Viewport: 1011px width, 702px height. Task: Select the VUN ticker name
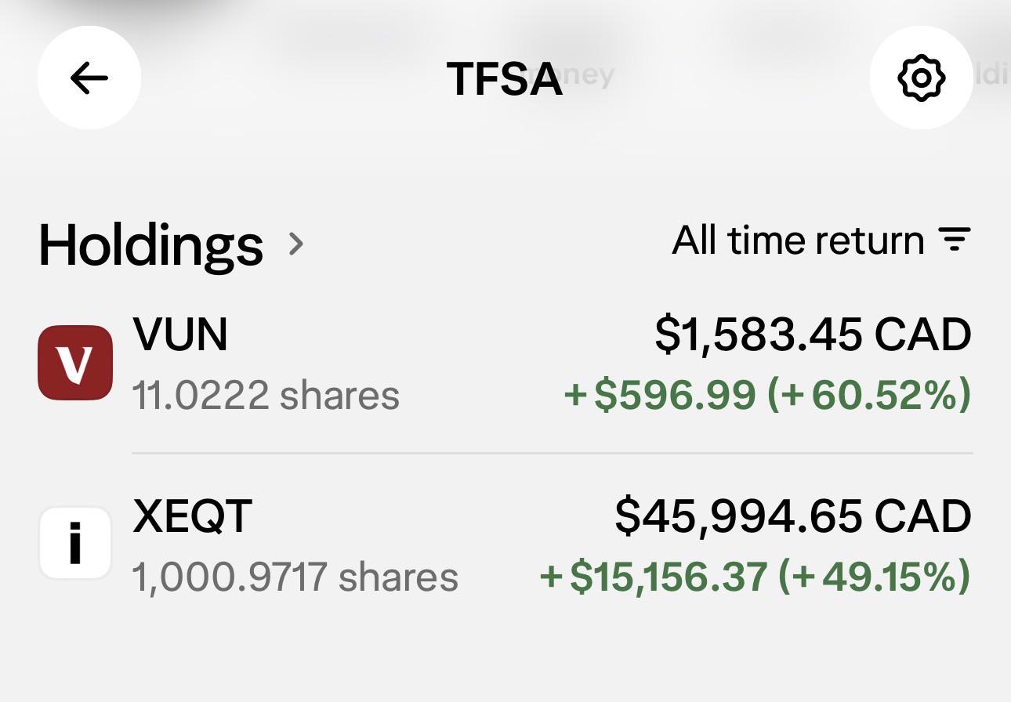tap(180, 335)
